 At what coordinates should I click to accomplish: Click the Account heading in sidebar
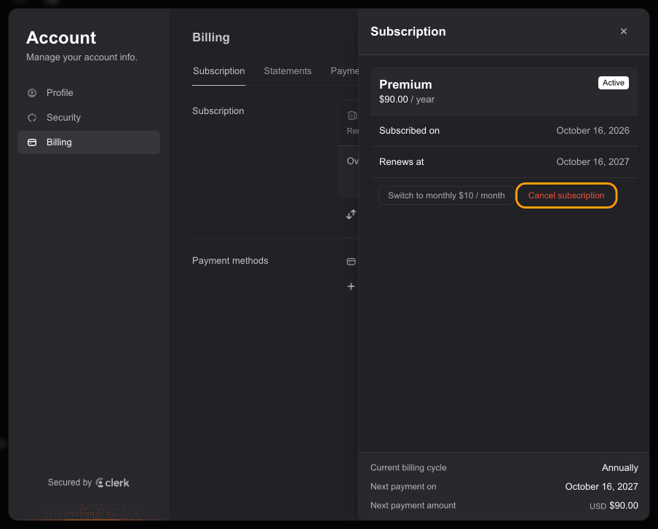coord(61,38)
